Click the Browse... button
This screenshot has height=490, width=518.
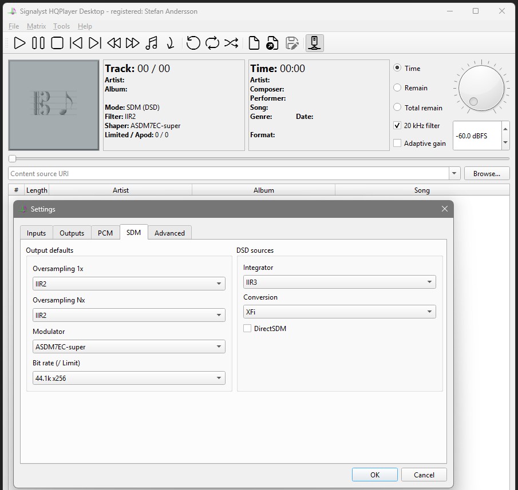tap(487, 174)
